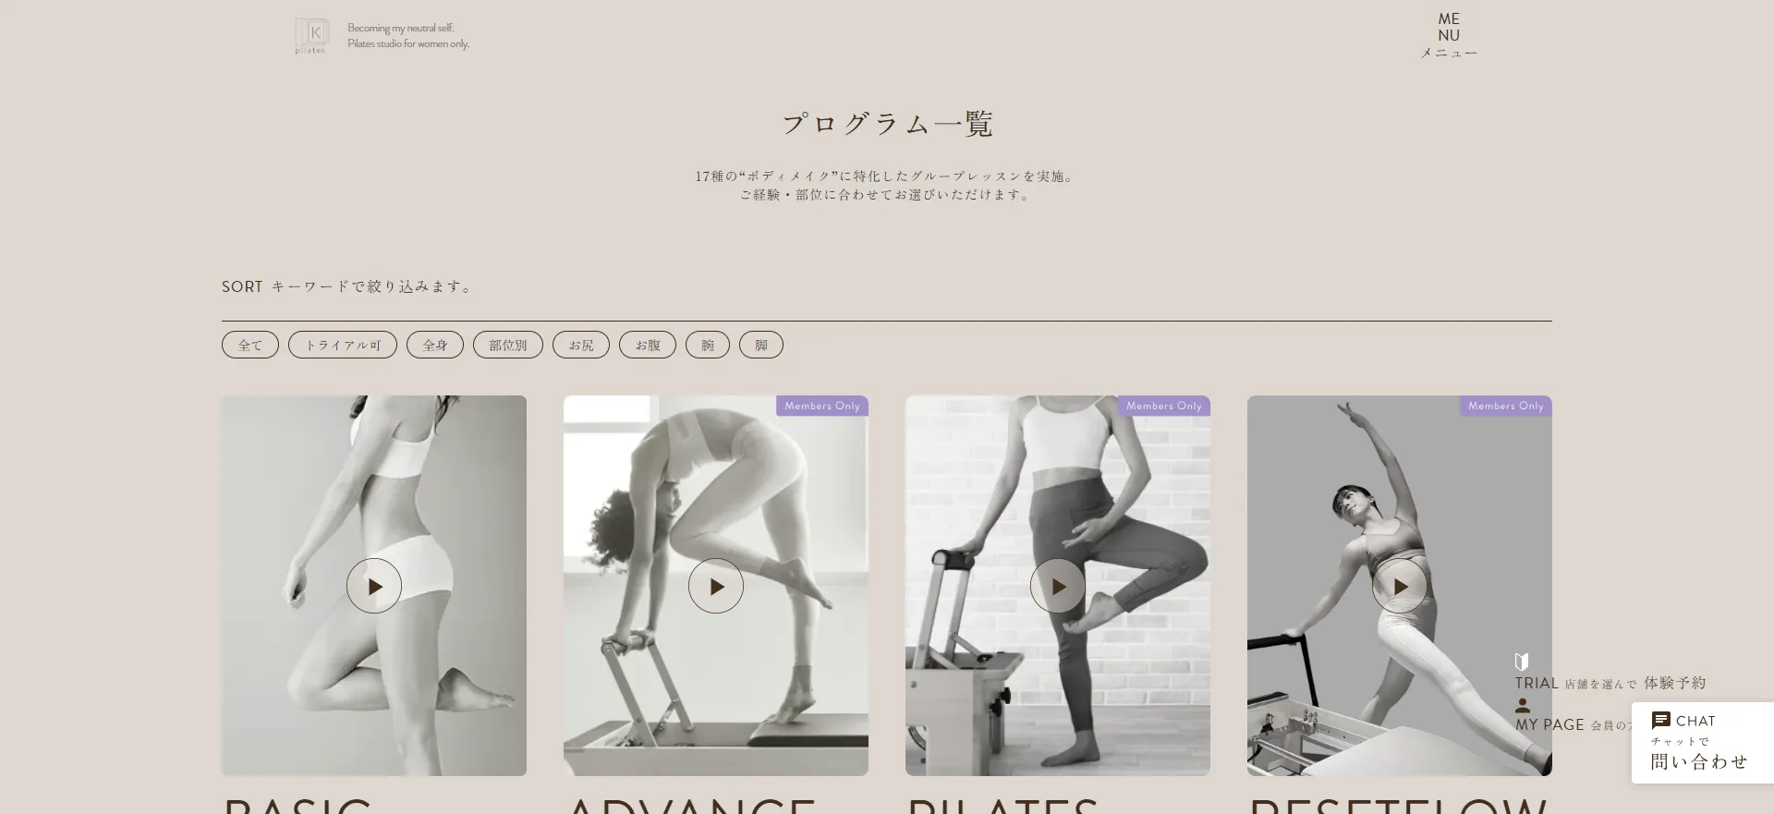Click the chat bubble icon

[x=1660, y=721]
